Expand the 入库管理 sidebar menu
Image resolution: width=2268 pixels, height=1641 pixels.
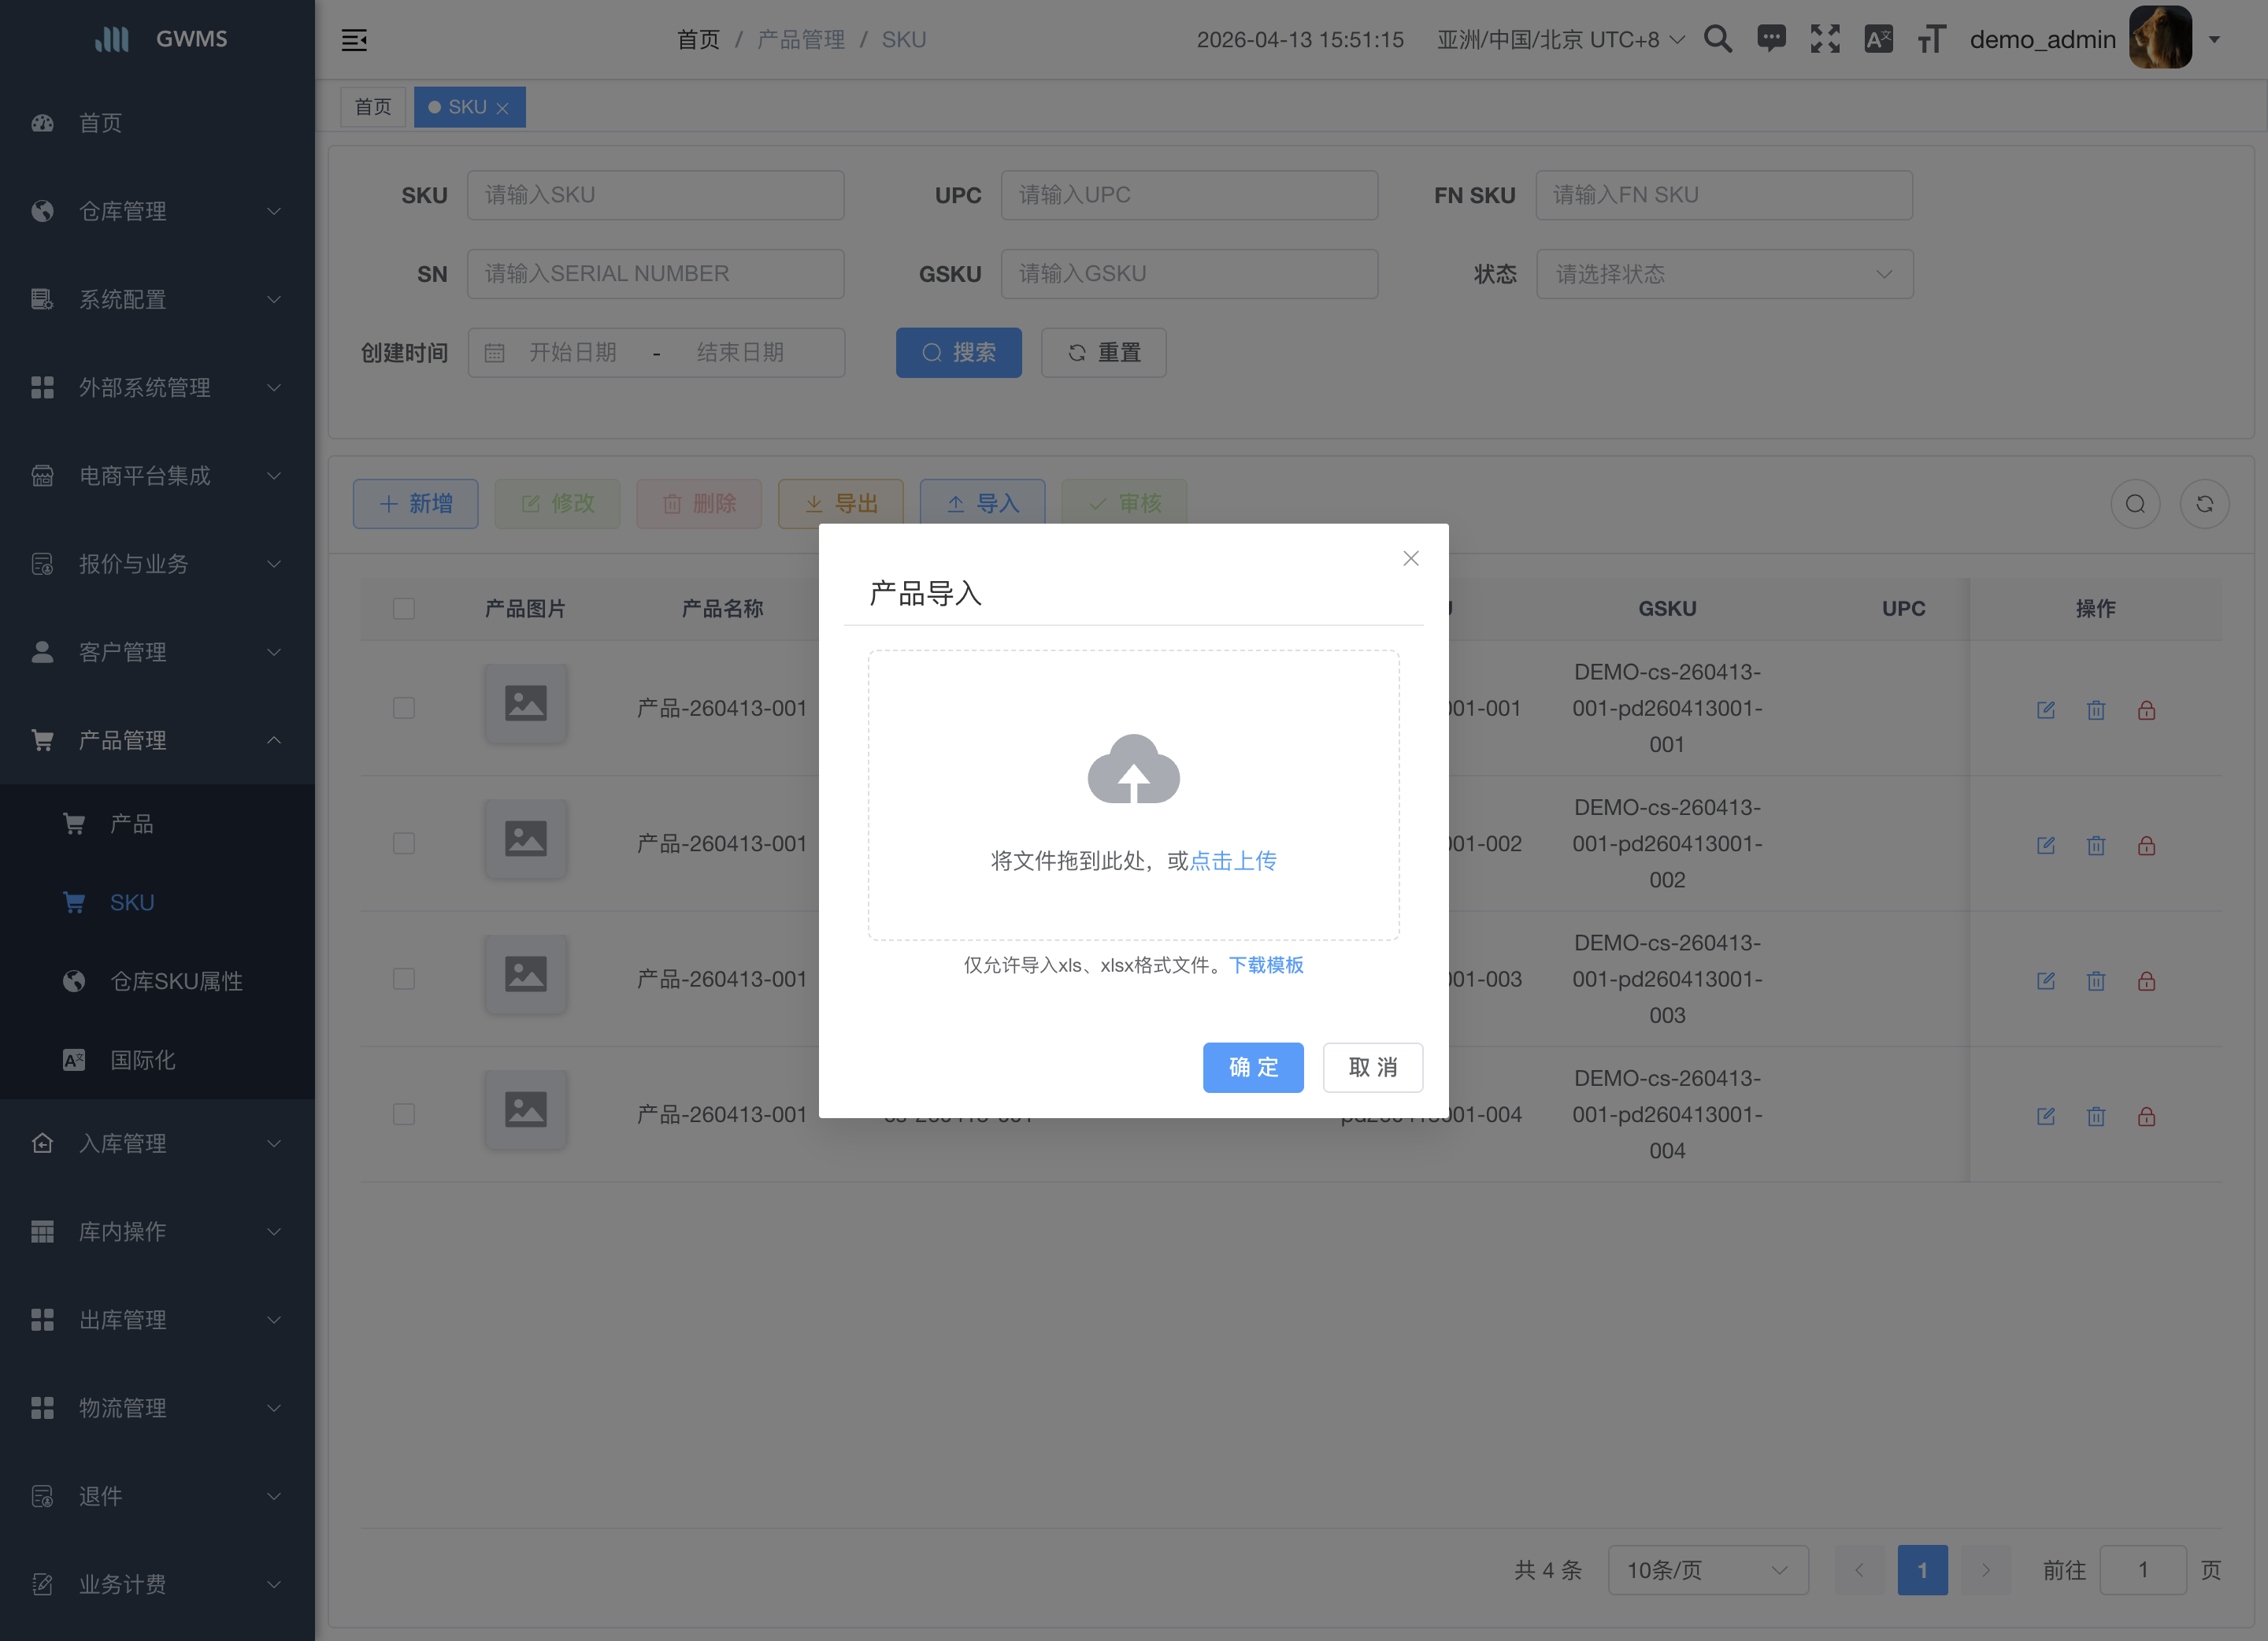(157, 1143)
